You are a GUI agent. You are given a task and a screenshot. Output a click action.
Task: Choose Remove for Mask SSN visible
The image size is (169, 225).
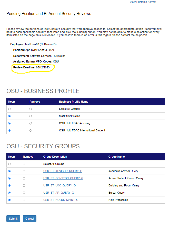tap(31, 116)
